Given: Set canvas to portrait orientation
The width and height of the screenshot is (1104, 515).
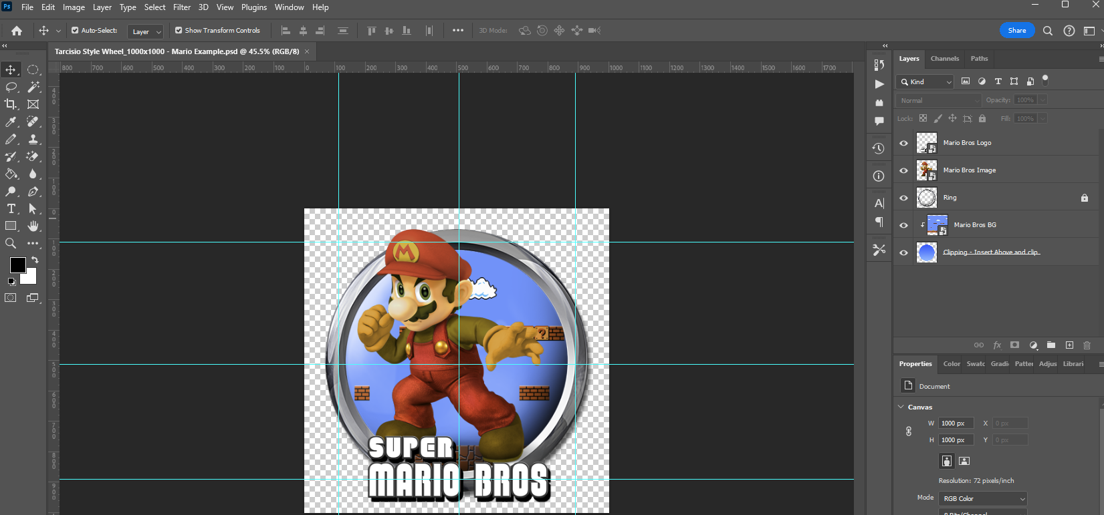Looking at the screenshot, I should tap(947, 461).
